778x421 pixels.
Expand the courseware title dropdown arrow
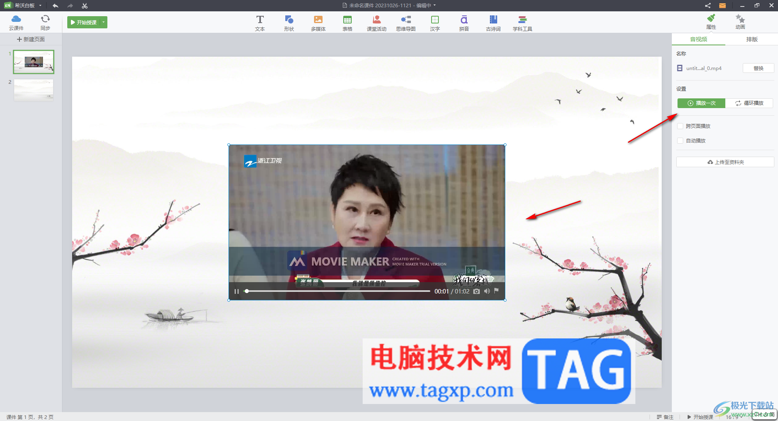click(x=435, y=5)
